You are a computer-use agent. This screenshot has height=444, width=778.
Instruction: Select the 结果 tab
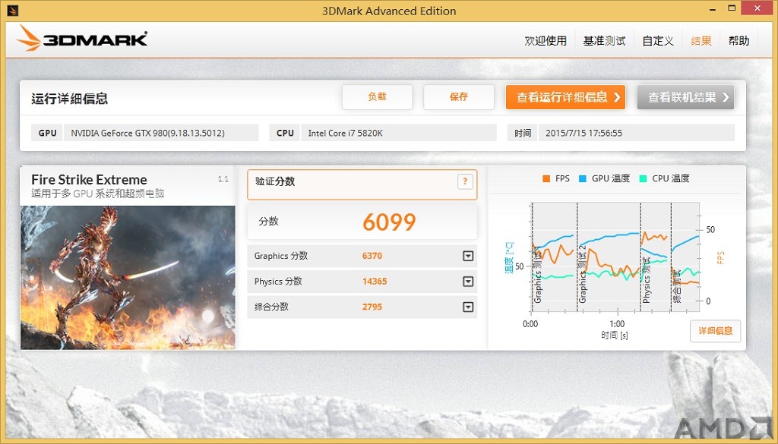pyautogui.click(x=701, y=41)
